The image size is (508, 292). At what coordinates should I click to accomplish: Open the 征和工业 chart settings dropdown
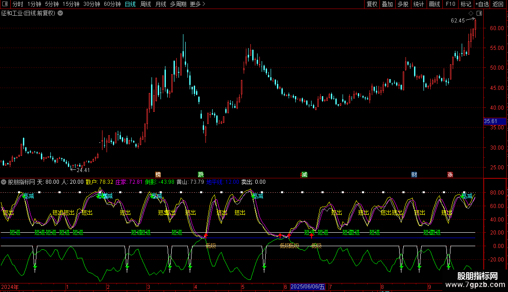pos(60,13)
